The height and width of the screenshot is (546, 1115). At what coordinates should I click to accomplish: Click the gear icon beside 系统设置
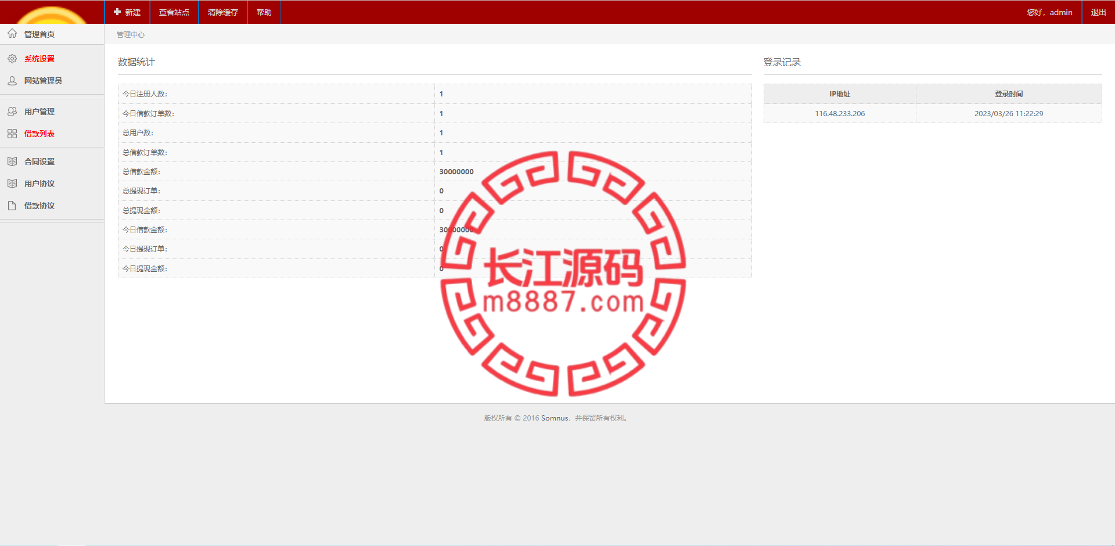coord(12,59)
